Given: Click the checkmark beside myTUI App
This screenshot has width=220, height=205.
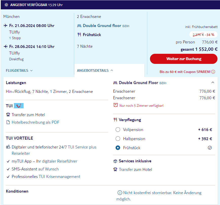Looking at the screenshot, I should tap(8, 161).
